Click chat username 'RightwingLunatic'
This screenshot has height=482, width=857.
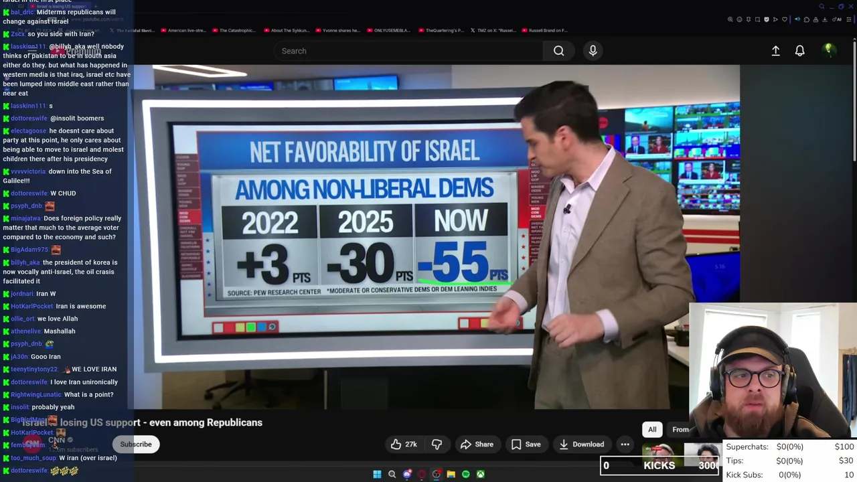[35, 395]
